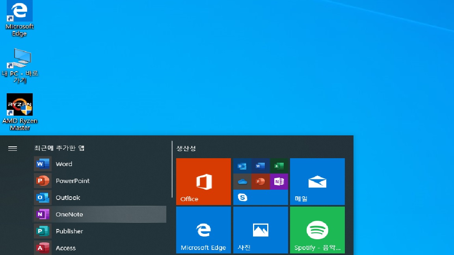454x255 pixels.
Task: Click the PowerPoint icon in the app list
Action: [x=43, y=181]
